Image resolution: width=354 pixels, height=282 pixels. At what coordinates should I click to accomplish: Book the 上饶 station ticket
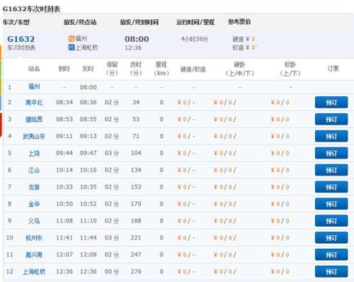point(331,153)
